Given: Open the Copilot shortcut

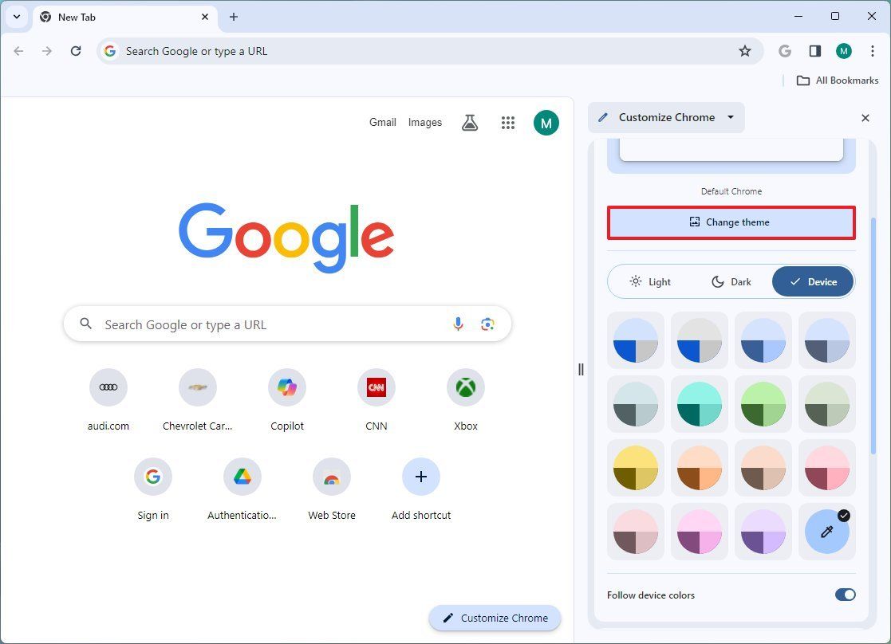Looking at the screenshot, I should click(x=286, y=387).
